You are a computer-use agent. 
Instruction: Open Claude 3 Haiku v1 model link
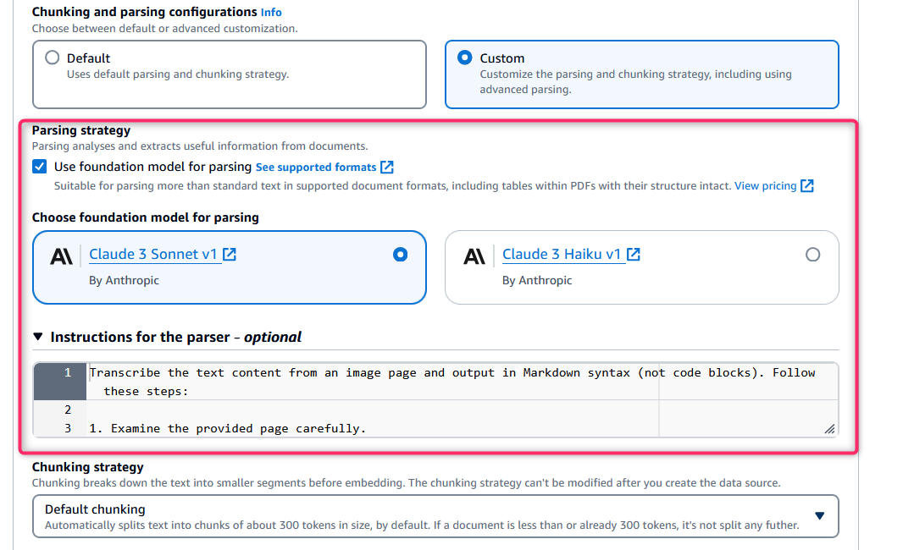click(562, 255)
